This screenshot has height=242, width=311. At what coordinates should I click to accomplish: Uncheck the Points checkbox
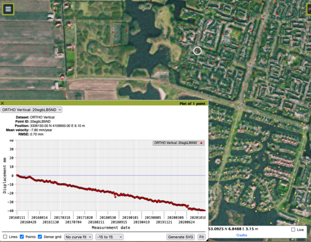click(x=22, y=237)
